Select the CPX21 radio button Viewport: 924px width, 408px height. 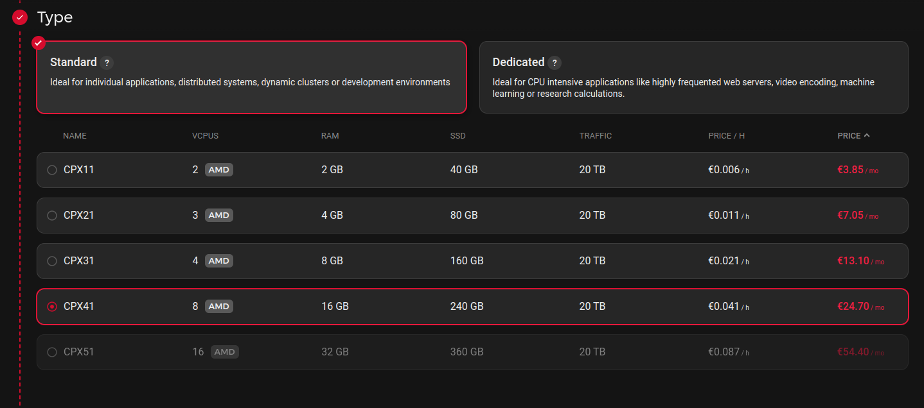click(52, 216)
